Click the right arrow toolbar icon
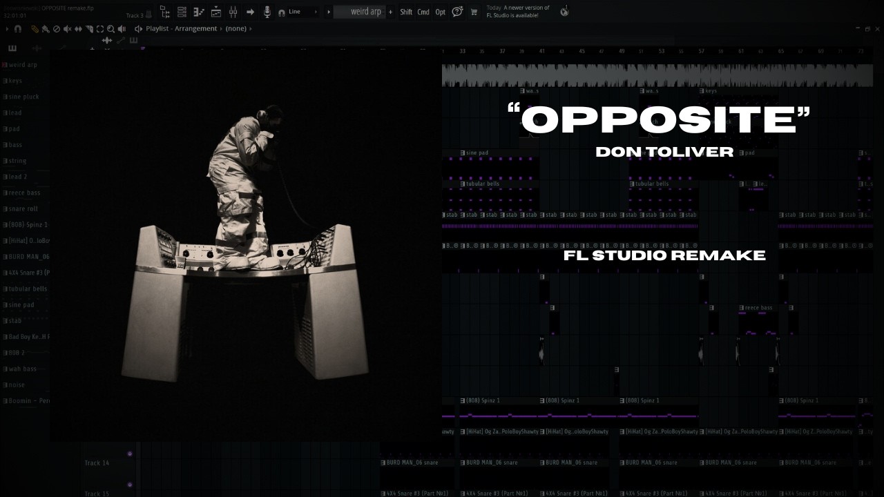Screen dimensions: 884x497 [x=250, y=12]
